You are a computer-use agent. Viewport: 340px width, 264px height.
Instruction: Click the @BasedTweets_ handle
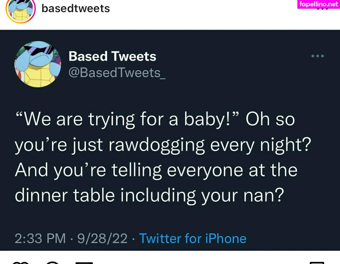click(x=117, y=73)
